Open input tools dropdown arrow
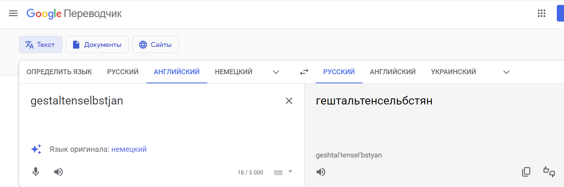564x187 pixels. [x=290, y=171]
